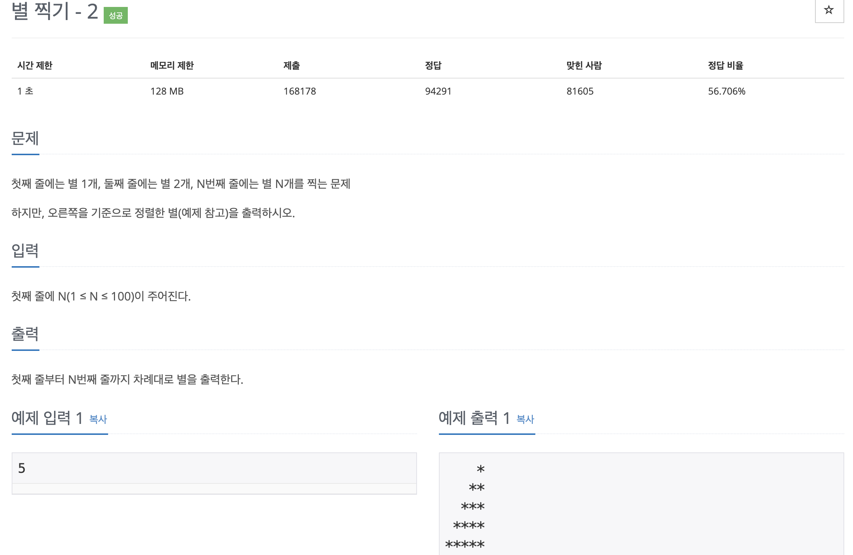Click the star favorite button
The width and height of the screenshot is (853, 555).
[x=829, y=10]
